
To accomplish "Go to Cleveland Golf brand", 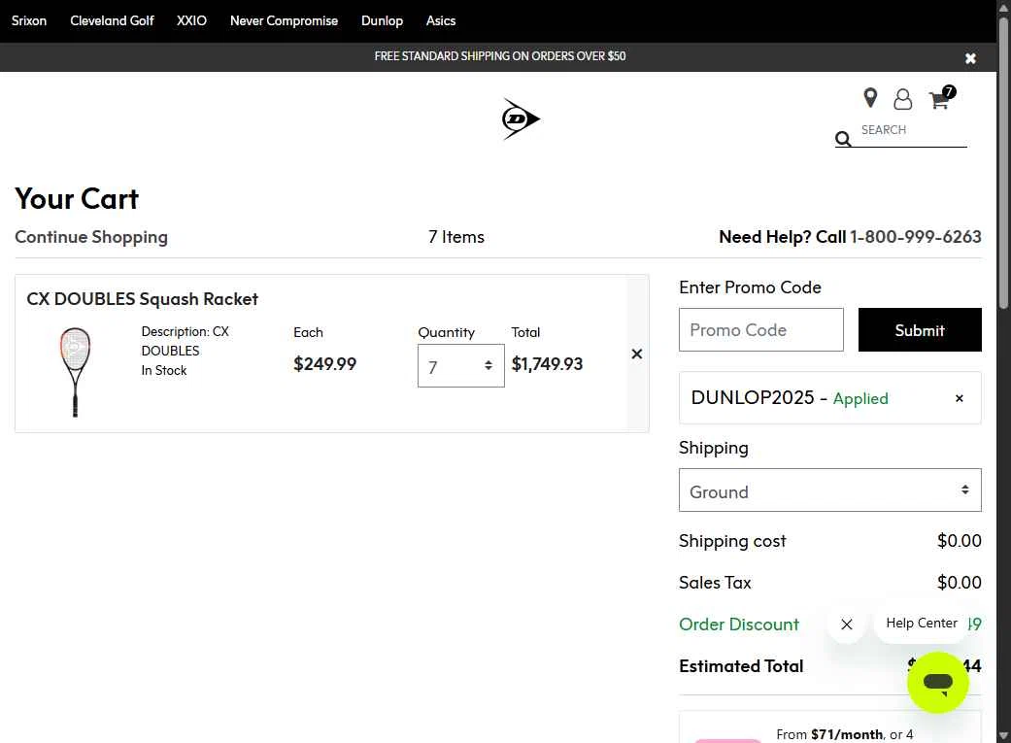I will tap(112, 20).
